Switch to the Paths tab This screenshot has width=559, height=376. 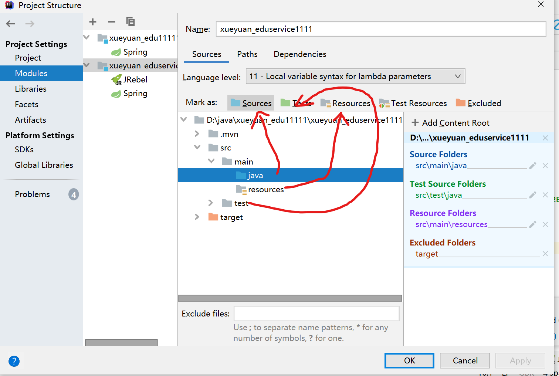247,54
